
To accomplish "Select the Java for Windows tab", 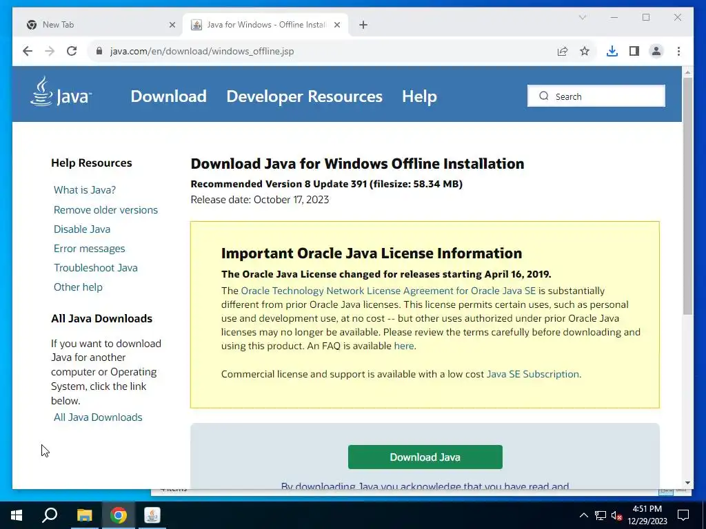I will [x=265, y=25].
